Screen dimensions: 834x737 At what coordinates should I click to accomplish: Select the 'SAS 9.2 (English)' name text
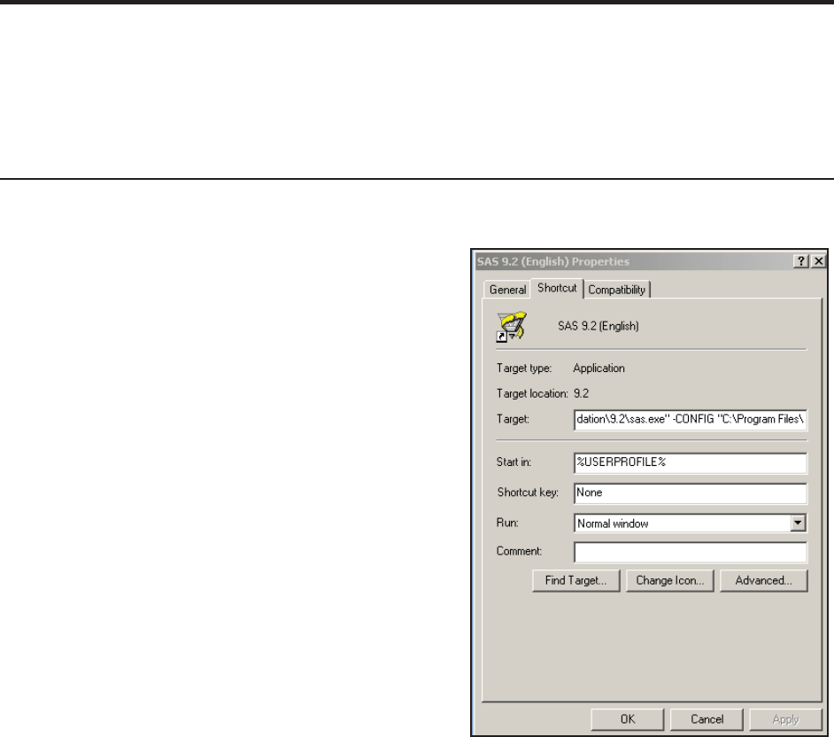[x=598, y=326]
